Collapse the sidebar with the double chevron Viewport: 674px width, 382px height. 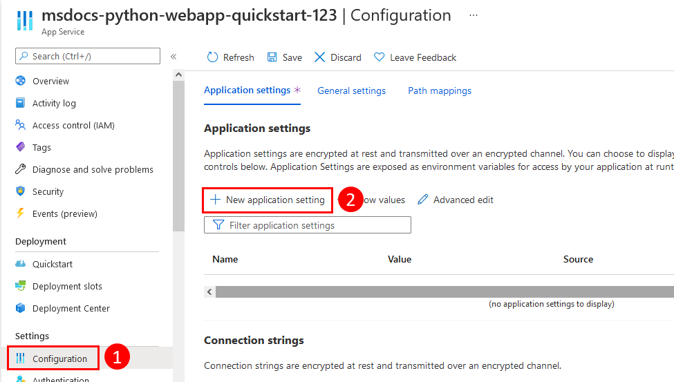[x=174, y=57]
